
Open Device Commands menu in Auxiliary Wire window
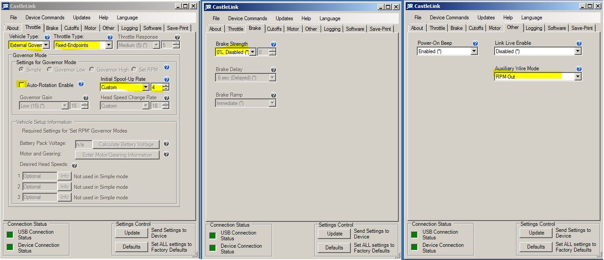[449, 18]
